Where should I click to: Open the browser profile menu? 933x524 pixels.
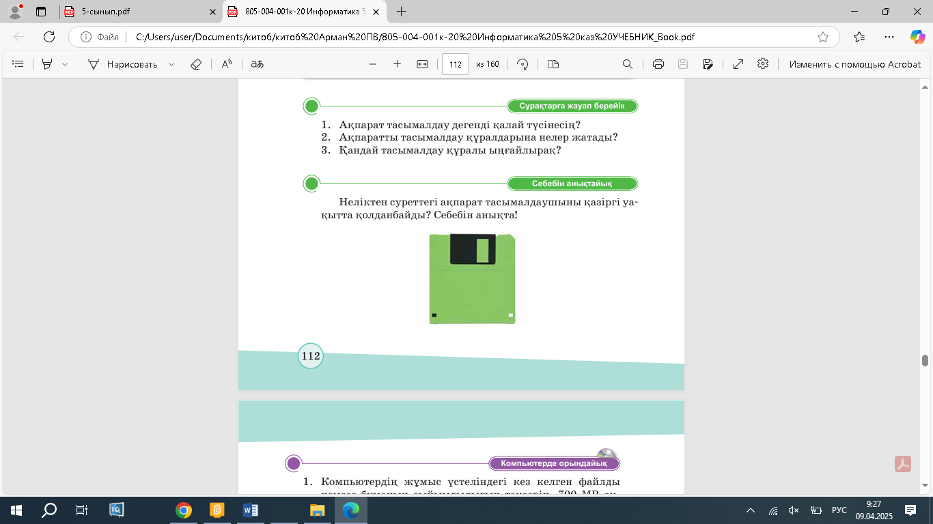point(15,12)
